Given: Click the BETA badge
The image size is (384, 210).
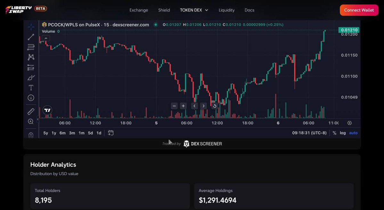Looking at the screenshot, I should point(40,9).
